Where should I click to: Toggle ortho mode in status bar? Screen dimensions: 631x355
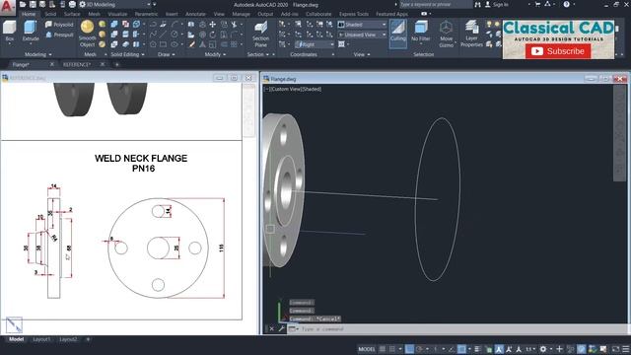410,349
